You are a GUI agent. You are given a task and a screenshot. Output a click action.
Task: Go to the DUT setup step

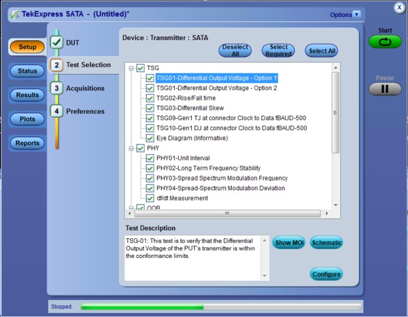73,43
